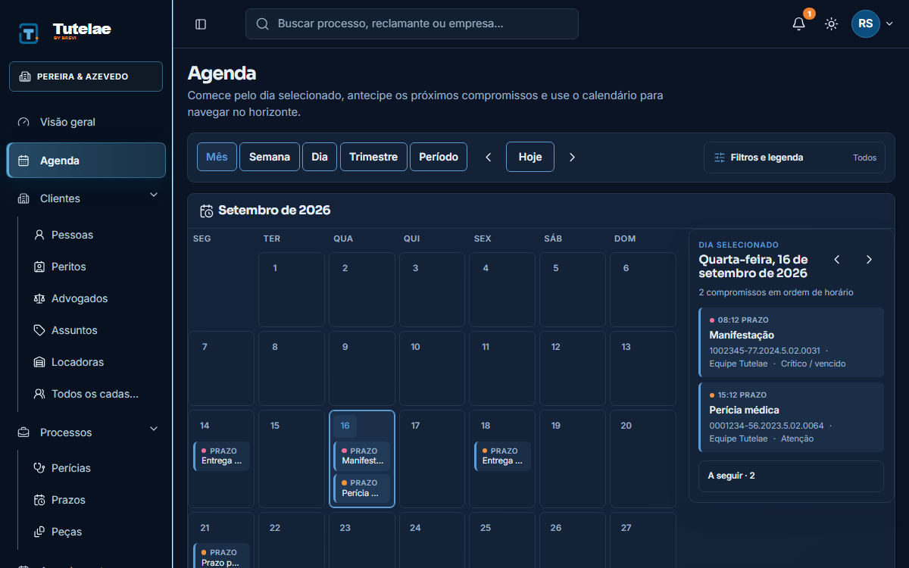Image resolution: width=909 pixels, height=568 pixels.
Task: Collapse the sidebar with the panel icon
Action: pyautogui.click(x=201, y=24)
